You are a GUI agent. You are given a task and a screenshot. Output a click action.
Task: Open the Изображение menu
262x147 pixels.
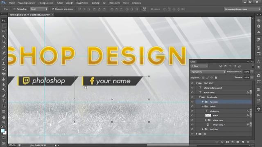(x=46, y=3)
